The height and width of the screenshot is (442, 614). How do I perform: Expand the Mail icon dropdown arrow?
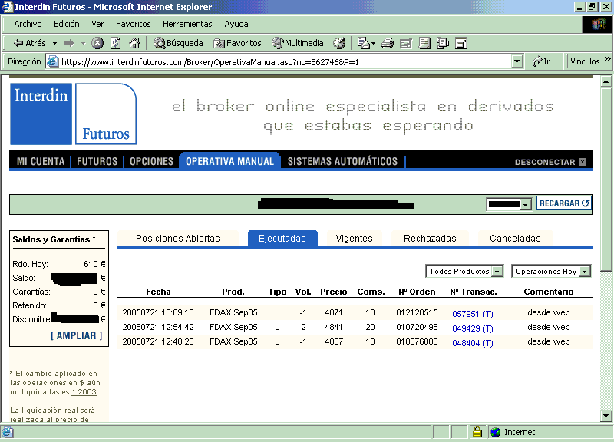click(x=374, y=43)
